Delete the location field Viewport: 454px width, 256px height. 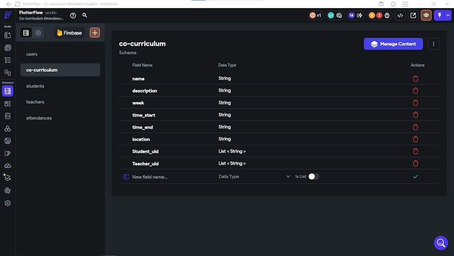(415, 139)
